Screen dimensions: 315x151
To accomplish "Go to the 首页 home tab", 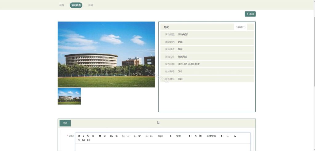I will pyautogui.click(x=62, y=6).
